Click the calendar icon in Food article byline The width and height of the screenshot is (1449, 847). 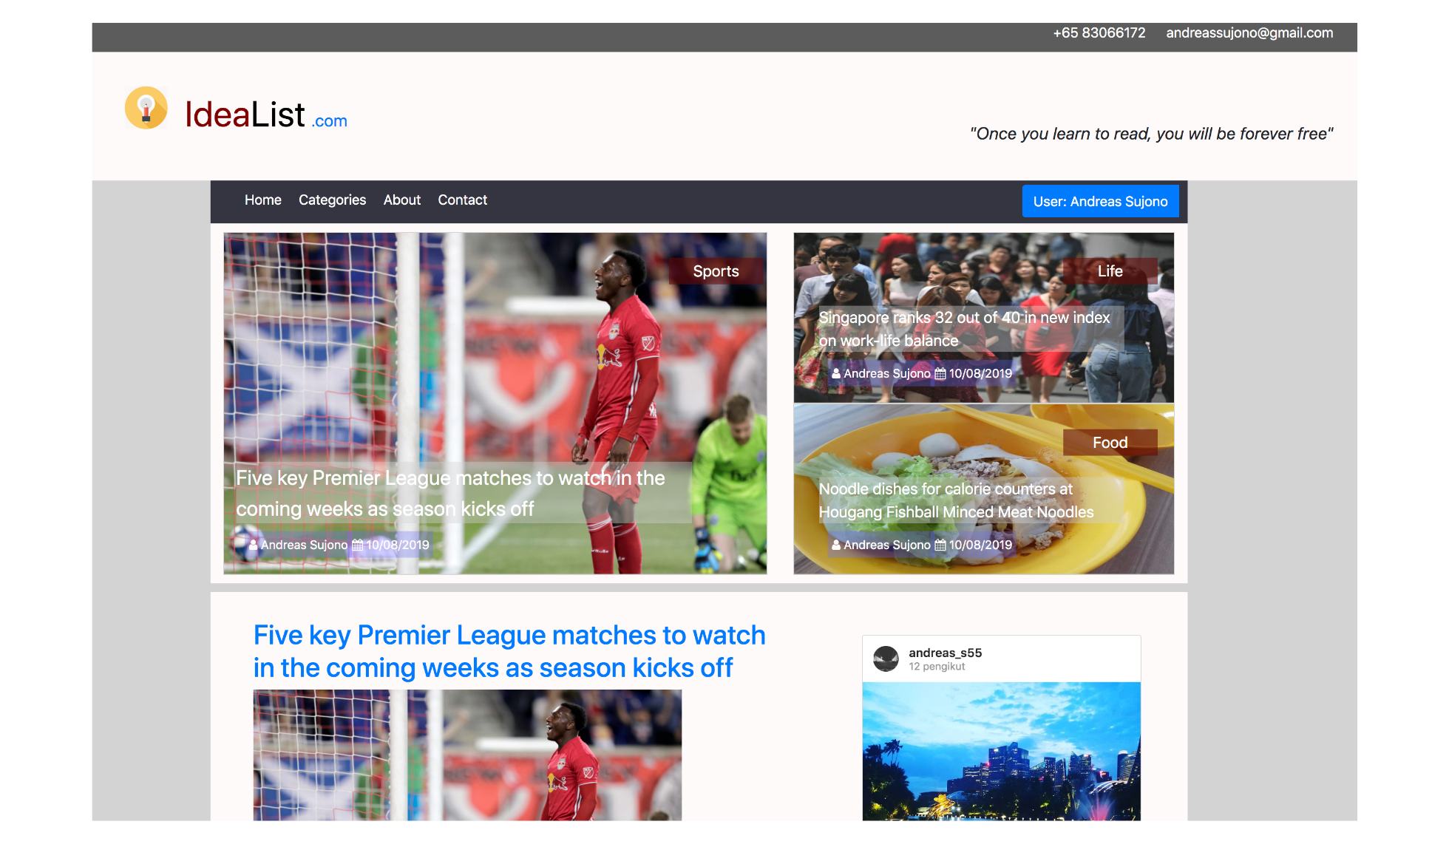pyautogui.click(x=940, y=545)
